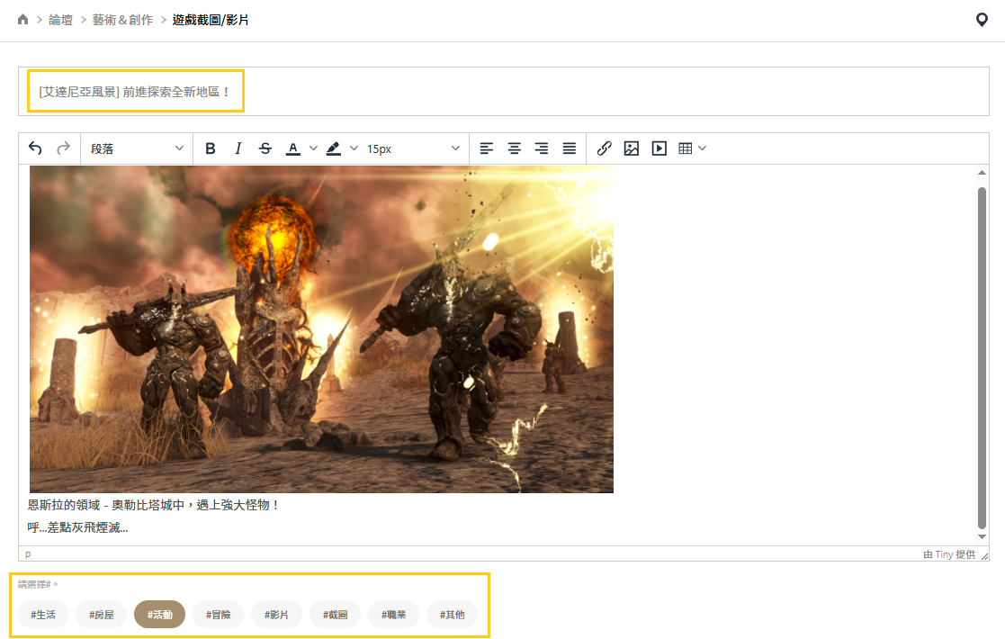Open the 由 Tiny 提供 link

pos(949,554)
